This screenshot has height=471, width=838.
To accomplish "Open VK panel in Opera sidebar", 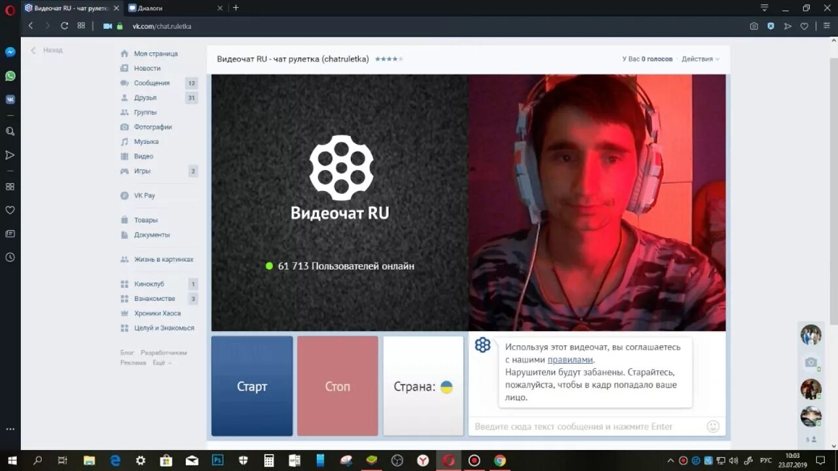I will (10, 99).
